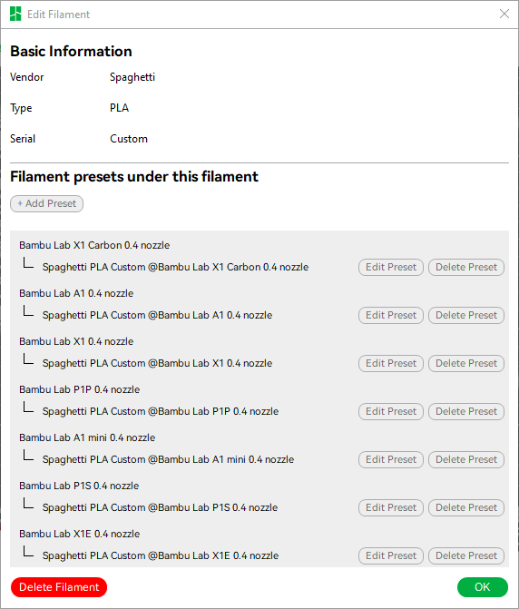
Task: Delete the P1P 0.4 nozzle preset
Action: (466, 412)
